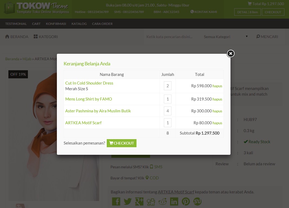Share product on Twitter icon
The image size is (289, 208).
pos(128,202)
